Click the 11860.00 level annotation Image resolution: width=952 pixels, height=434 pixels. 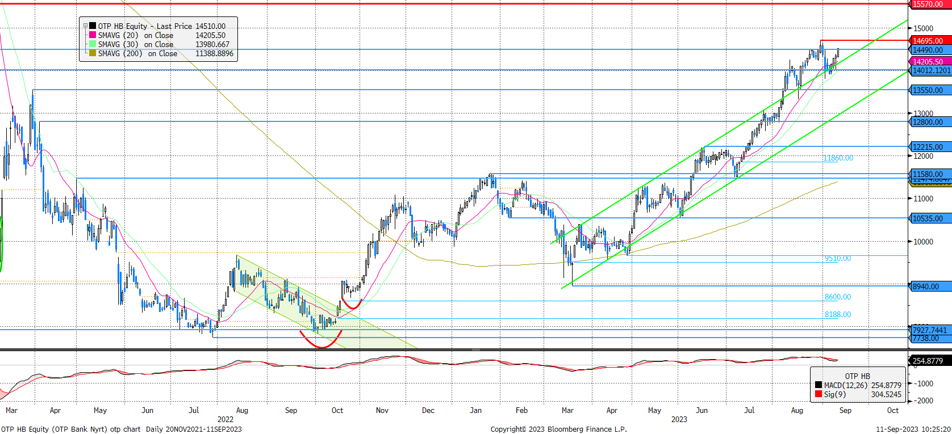point(838,158)
